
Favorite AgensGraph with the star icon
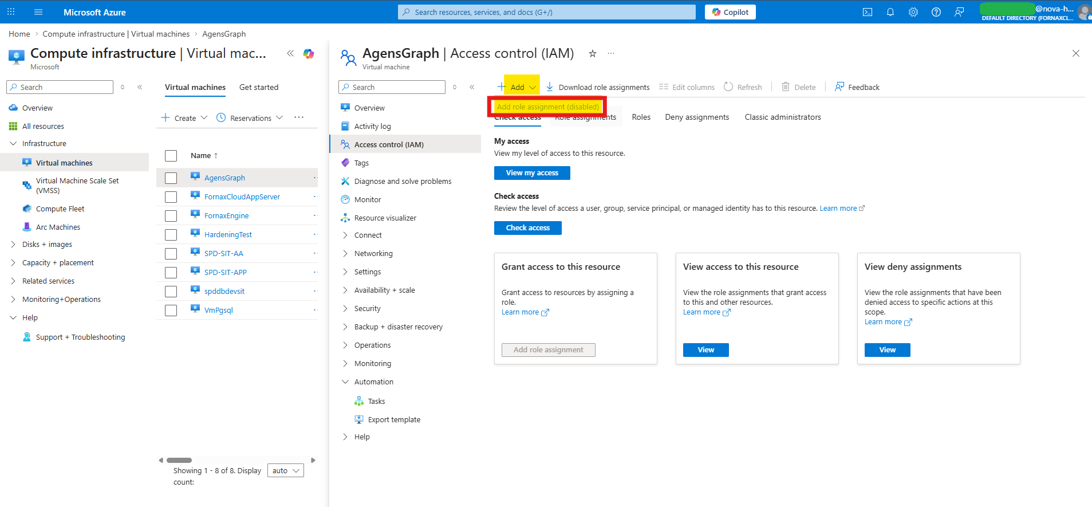[593, 53]
